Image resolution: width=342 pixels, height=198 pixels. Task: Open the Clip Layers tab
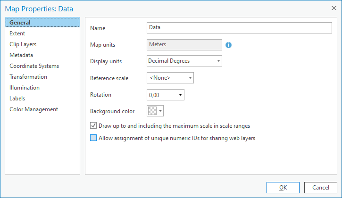pyautogui.click(x=23, y=44)
